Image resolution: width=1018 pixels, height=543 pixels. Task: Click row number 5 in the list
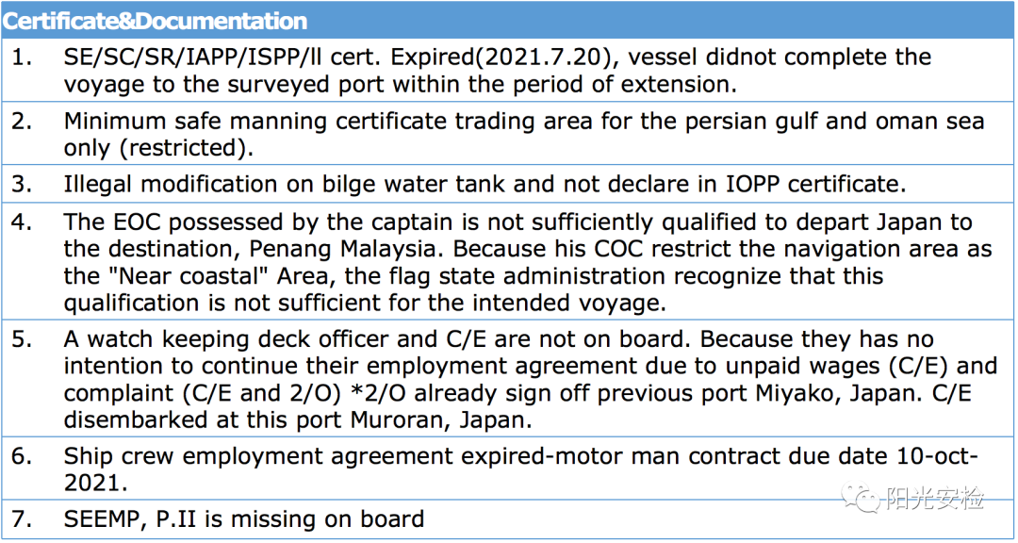tap(22, 339)
